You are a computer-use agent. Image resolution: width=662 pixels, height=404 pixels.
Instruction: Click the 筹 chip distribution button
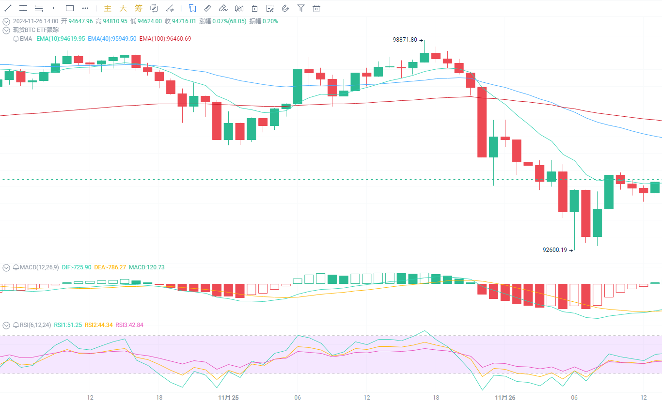[x=139, y=8]
